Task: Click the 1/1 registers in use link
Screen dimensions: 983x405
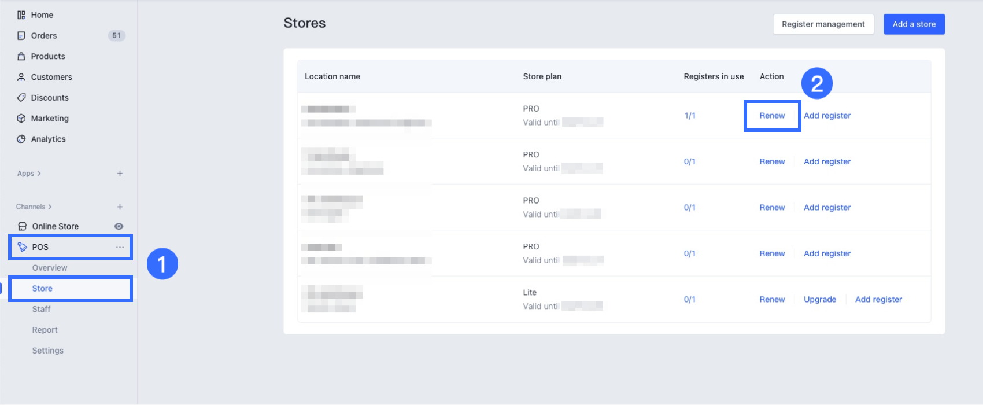Action: 690,116
